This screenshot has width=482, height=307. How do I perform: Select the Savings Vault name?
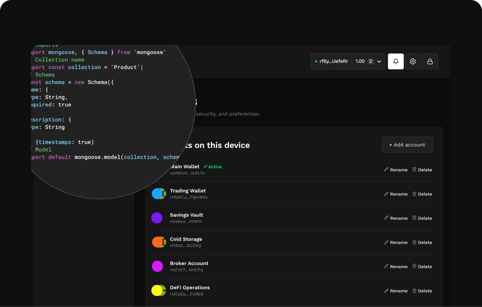click(186, 215)
